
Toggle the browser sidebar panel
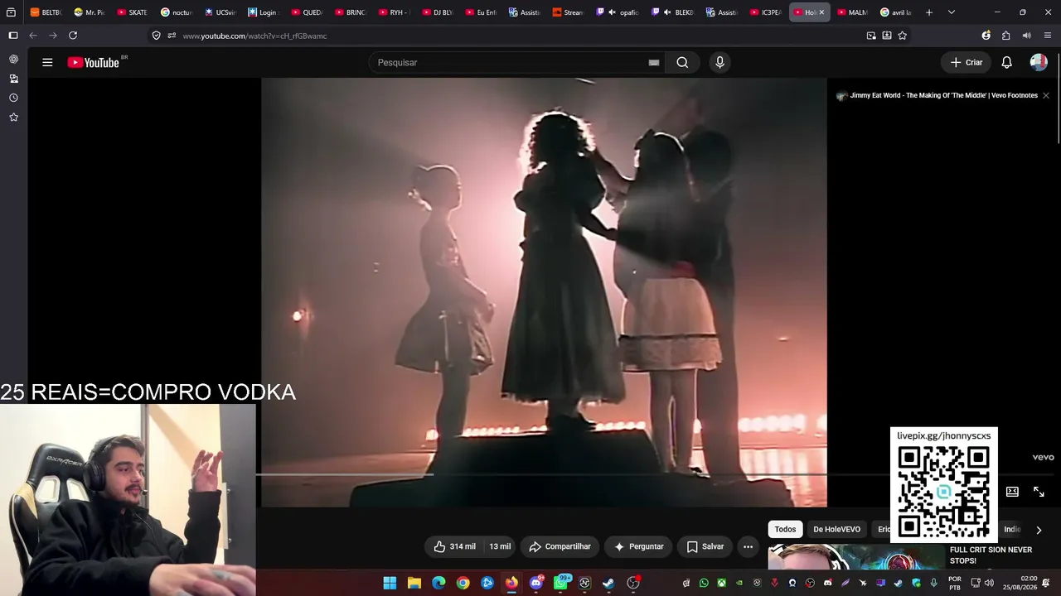(13, 36)
